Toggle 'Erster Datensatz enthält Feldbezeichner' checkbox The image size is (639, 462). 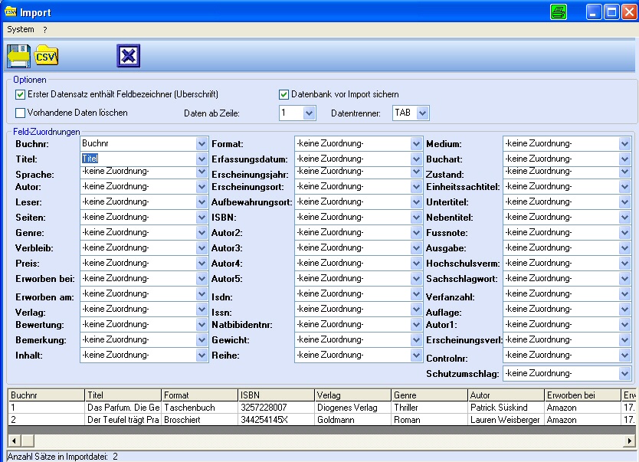(21, 94)
